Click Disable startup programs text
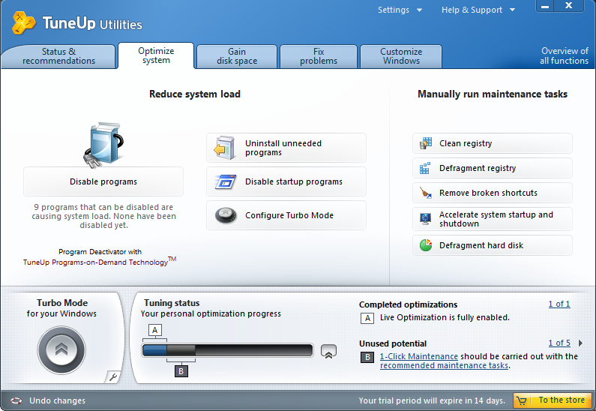Viewport: 596px width, 411px height. [x=294, y=181]
